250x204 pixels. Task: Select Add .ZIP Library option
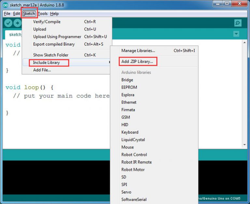pos(137,61)
